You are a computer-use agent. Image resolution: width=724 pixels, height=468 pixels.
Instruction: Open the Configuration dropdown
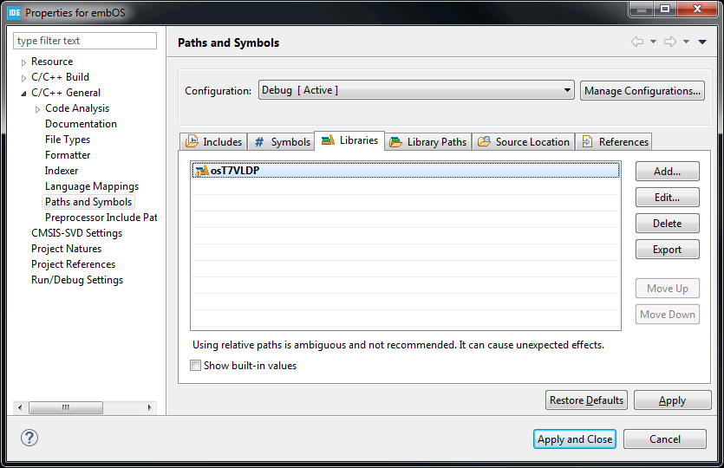(x=416, y=90)
